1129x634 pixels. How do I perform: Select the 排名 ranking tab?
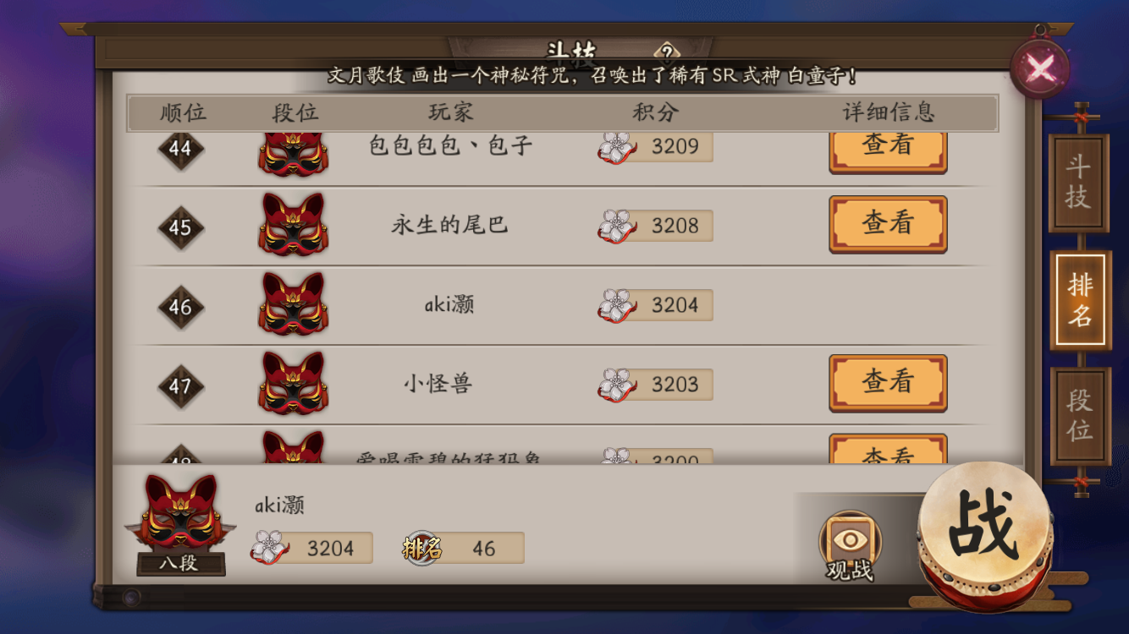pos(1080,300)
